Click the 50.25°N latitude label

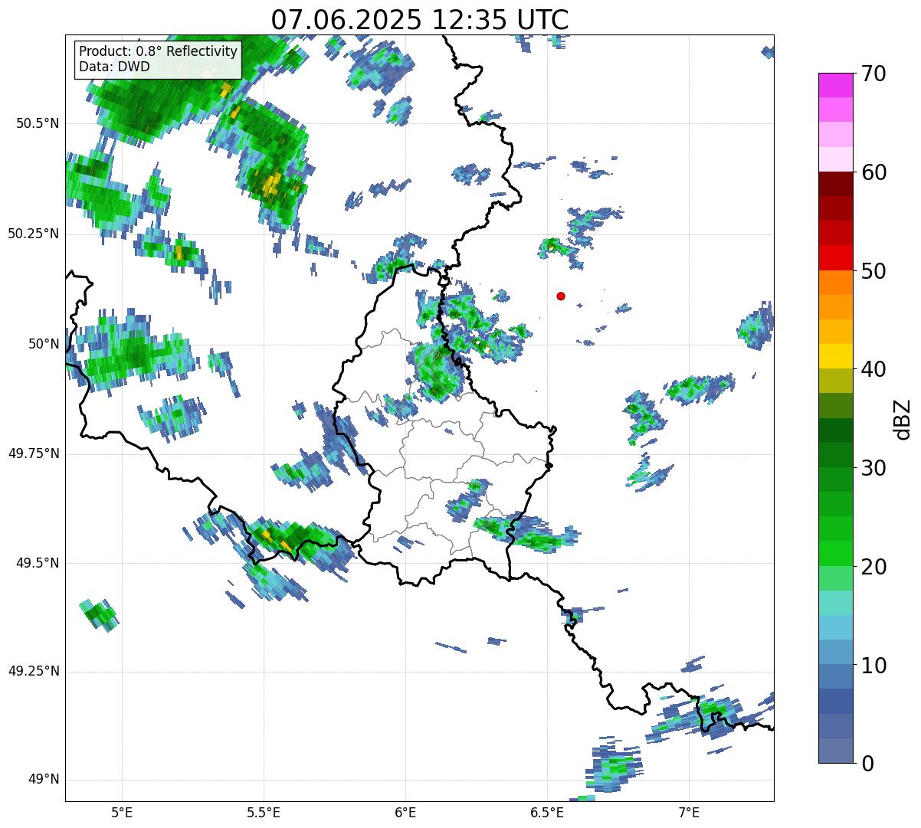(34, 234)
